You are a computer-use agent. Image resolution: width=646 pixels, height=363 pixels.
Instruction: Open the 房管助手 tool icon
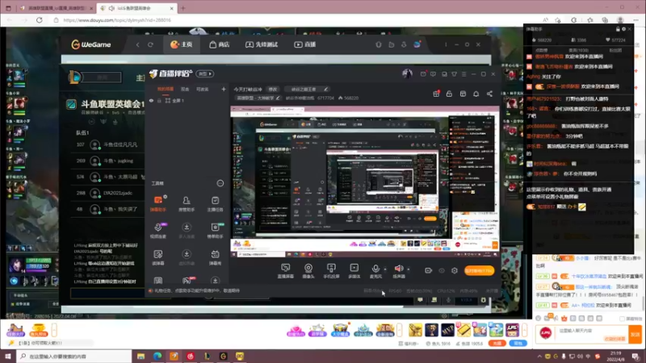tap(187, 203)
